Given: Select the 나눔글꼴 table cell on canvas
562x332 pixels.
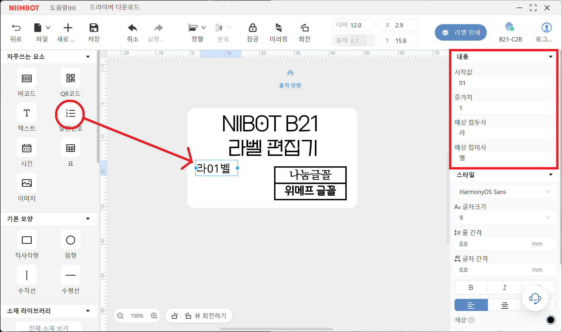Looking at the screenshot, I should pos(310,175).
